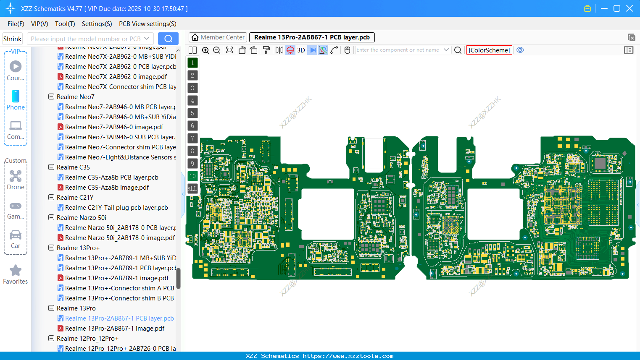Click the Shrink button
This screenshot has height=360, width=640.
[12, 38]
